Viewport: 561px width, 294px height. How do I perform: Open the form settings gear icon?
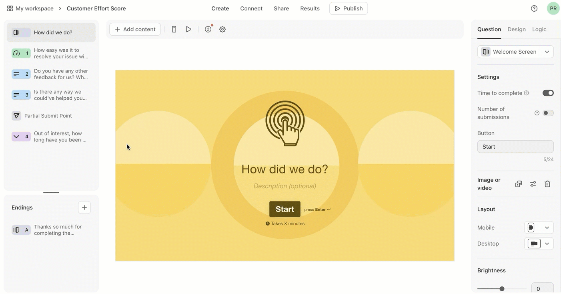[x=222, y=29]
